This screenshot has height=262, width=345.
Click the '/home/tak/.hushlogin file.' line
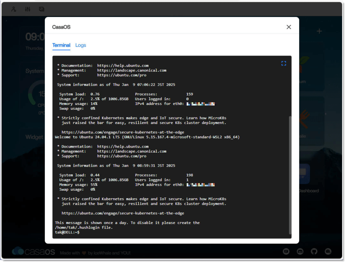click(84, 227)
